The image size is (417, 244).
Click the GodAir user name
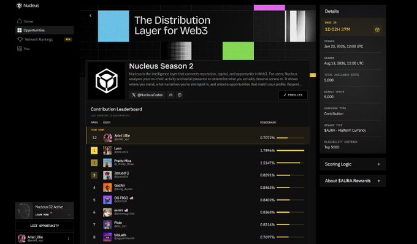(x=120, y=186)
